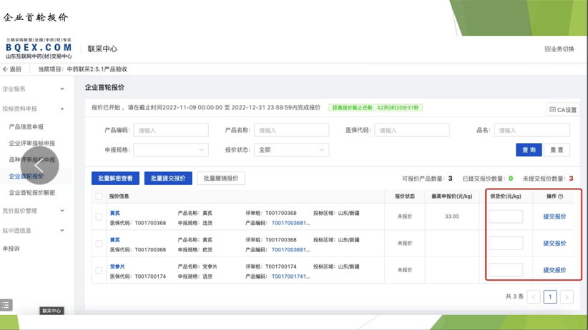Select the 党参片 row checkbox
The width and height of the screenshot is (588, 330).
[99, 270]
